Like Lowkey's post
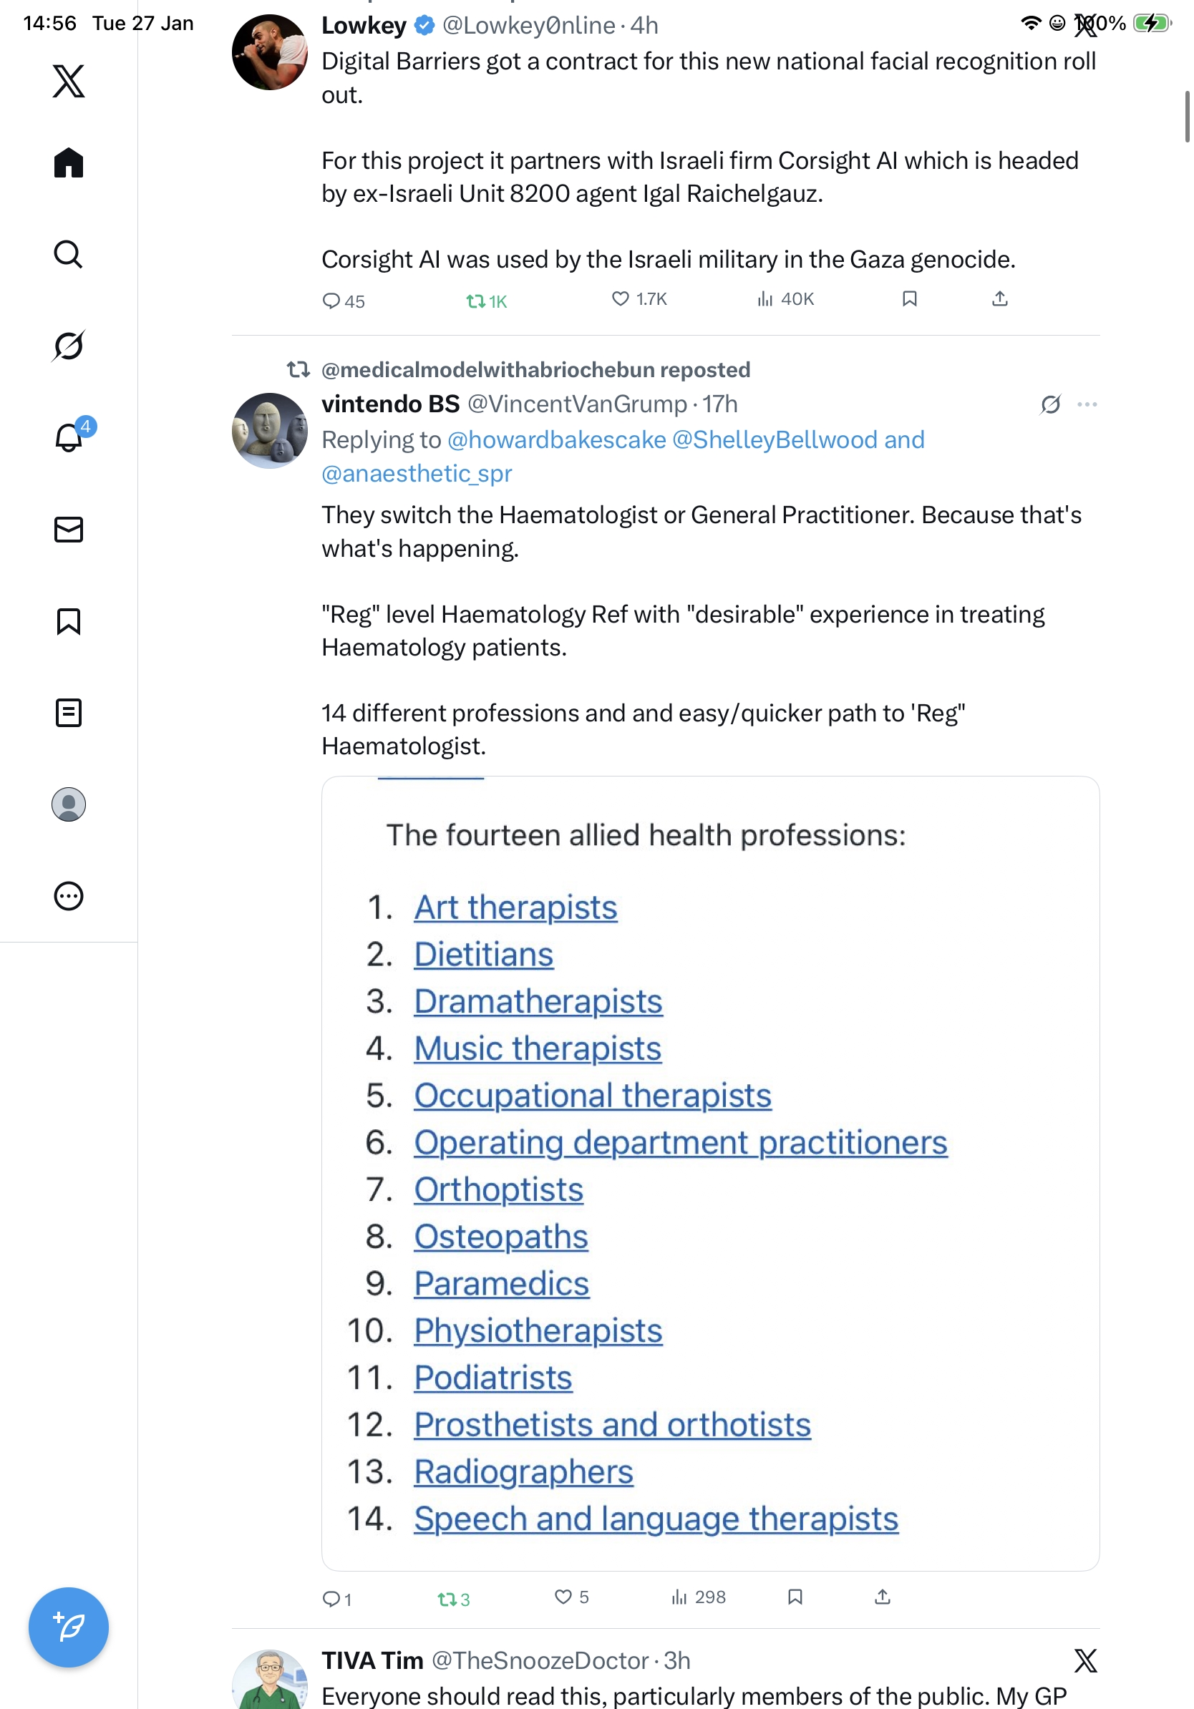This screenshot has height=1709, width=1194. coord(620,299)
